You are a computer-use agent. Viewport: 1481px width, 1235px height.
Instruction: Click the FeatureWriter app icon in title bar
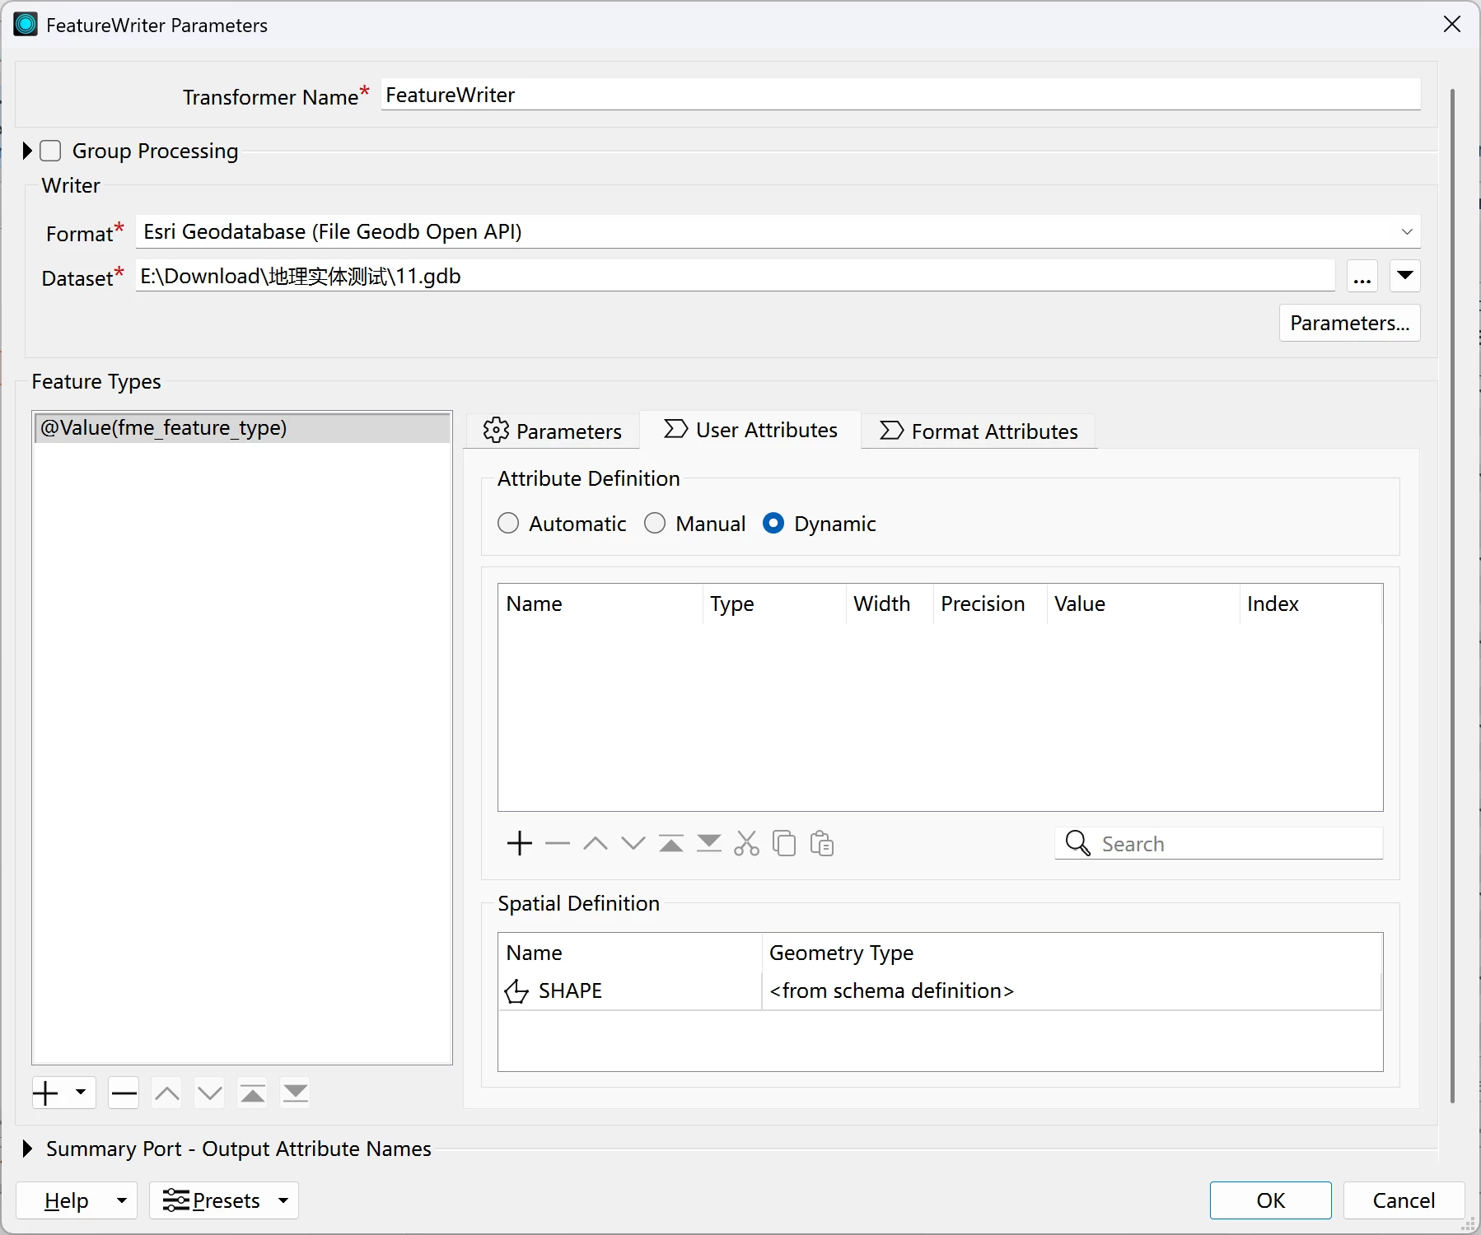point(26,25)
